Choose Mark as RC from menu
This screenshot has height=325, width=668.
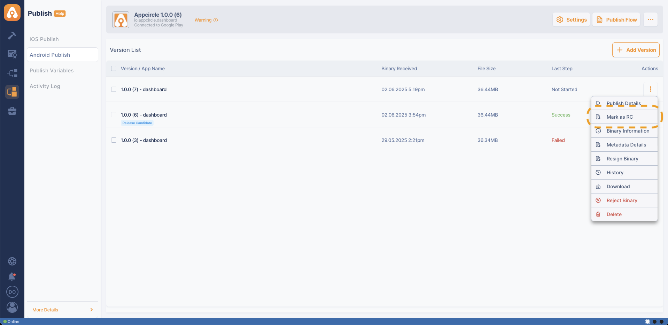620,117
